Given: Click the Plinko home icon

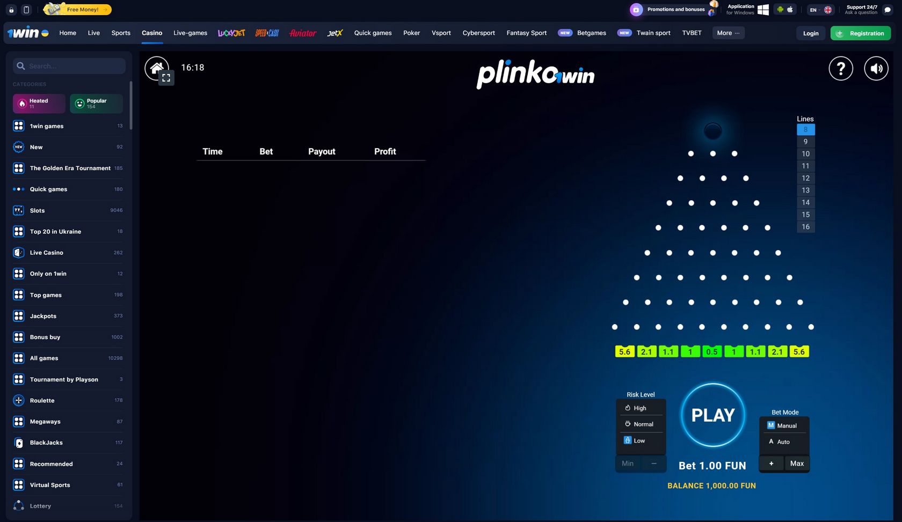Looking at the screenshot, I should pos(156,68).
